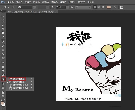Open the 图层(L) menu
The height and width of the screenshot is (110, 135).
[x=36, y=2]
